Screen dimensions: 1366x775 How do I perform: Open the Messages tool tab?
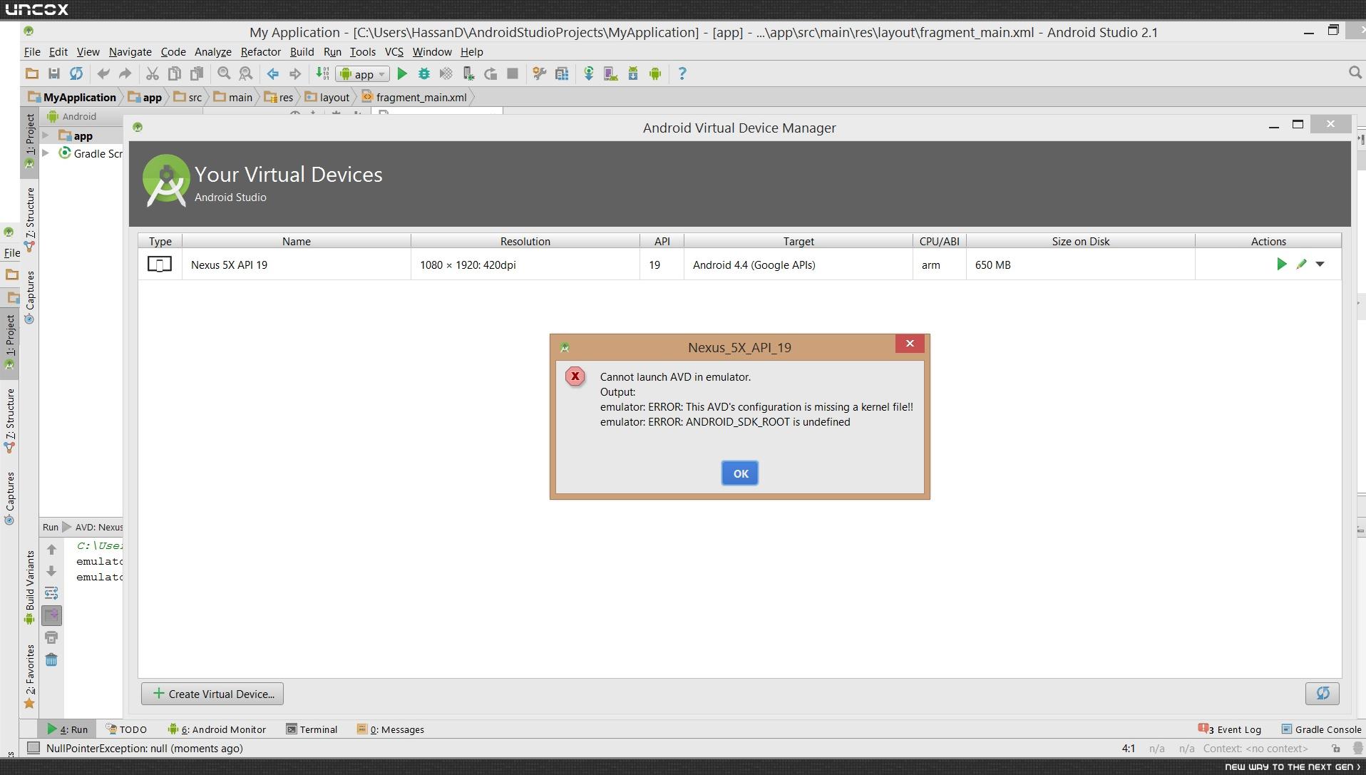coord(391,729)
